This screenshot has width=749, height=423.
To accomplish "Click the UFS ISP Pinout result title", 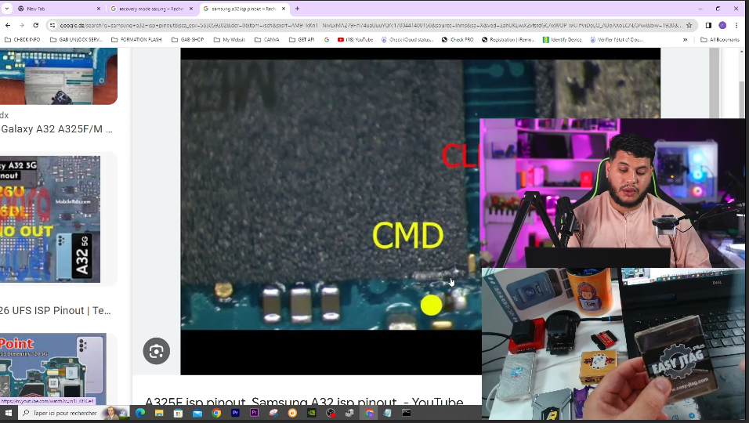I will (x=56, y=310).
